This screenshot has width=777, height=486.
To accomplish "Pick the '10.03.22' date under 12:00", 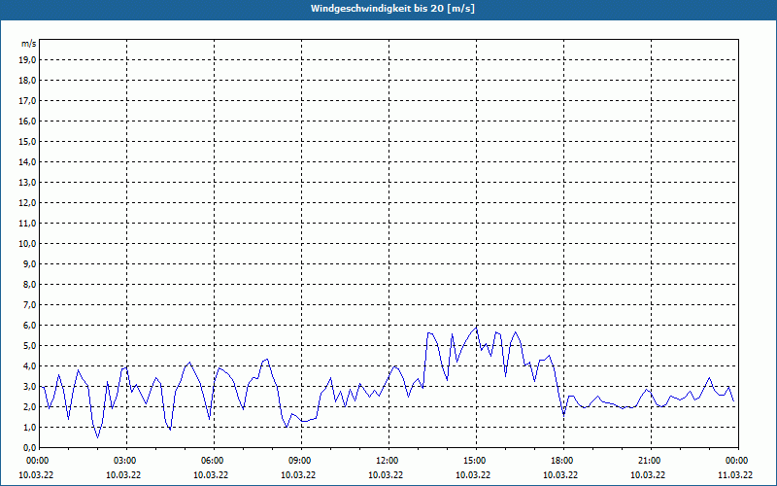I will (x=386, y=475).
